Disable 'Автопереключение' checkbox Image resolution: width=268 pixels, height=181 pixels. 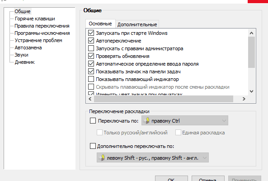point(91,41)
